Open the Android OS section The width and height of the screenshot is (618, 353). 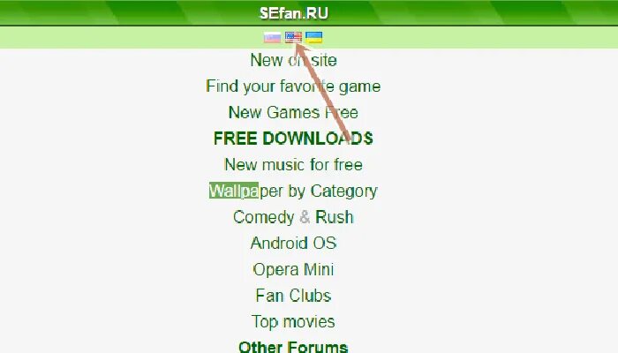(293, 243)
